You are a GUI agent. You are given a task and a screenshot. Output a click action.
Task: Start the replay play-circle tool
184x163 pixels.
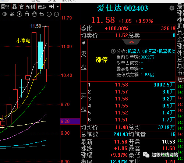20,14
